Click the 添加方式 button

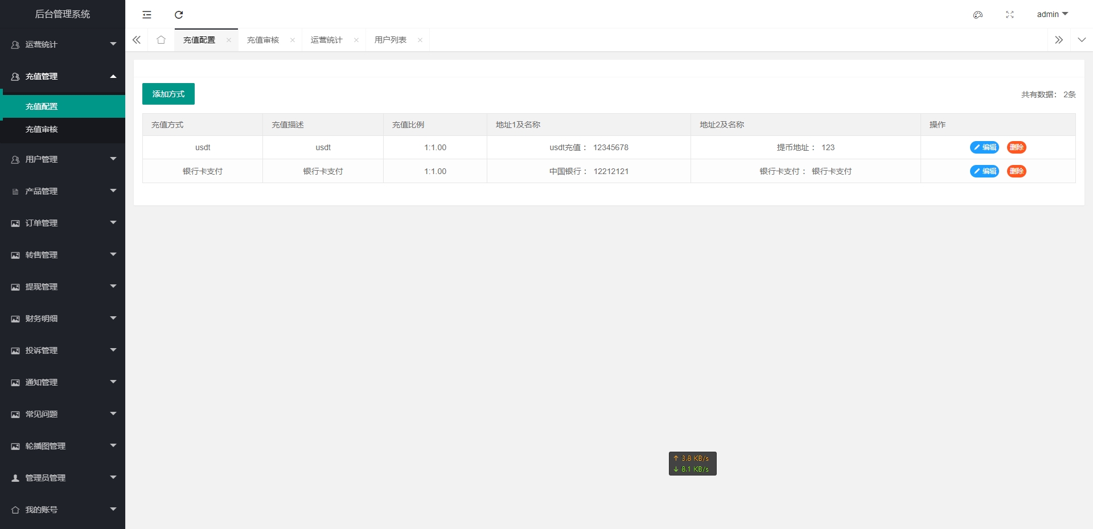point(169,94)
